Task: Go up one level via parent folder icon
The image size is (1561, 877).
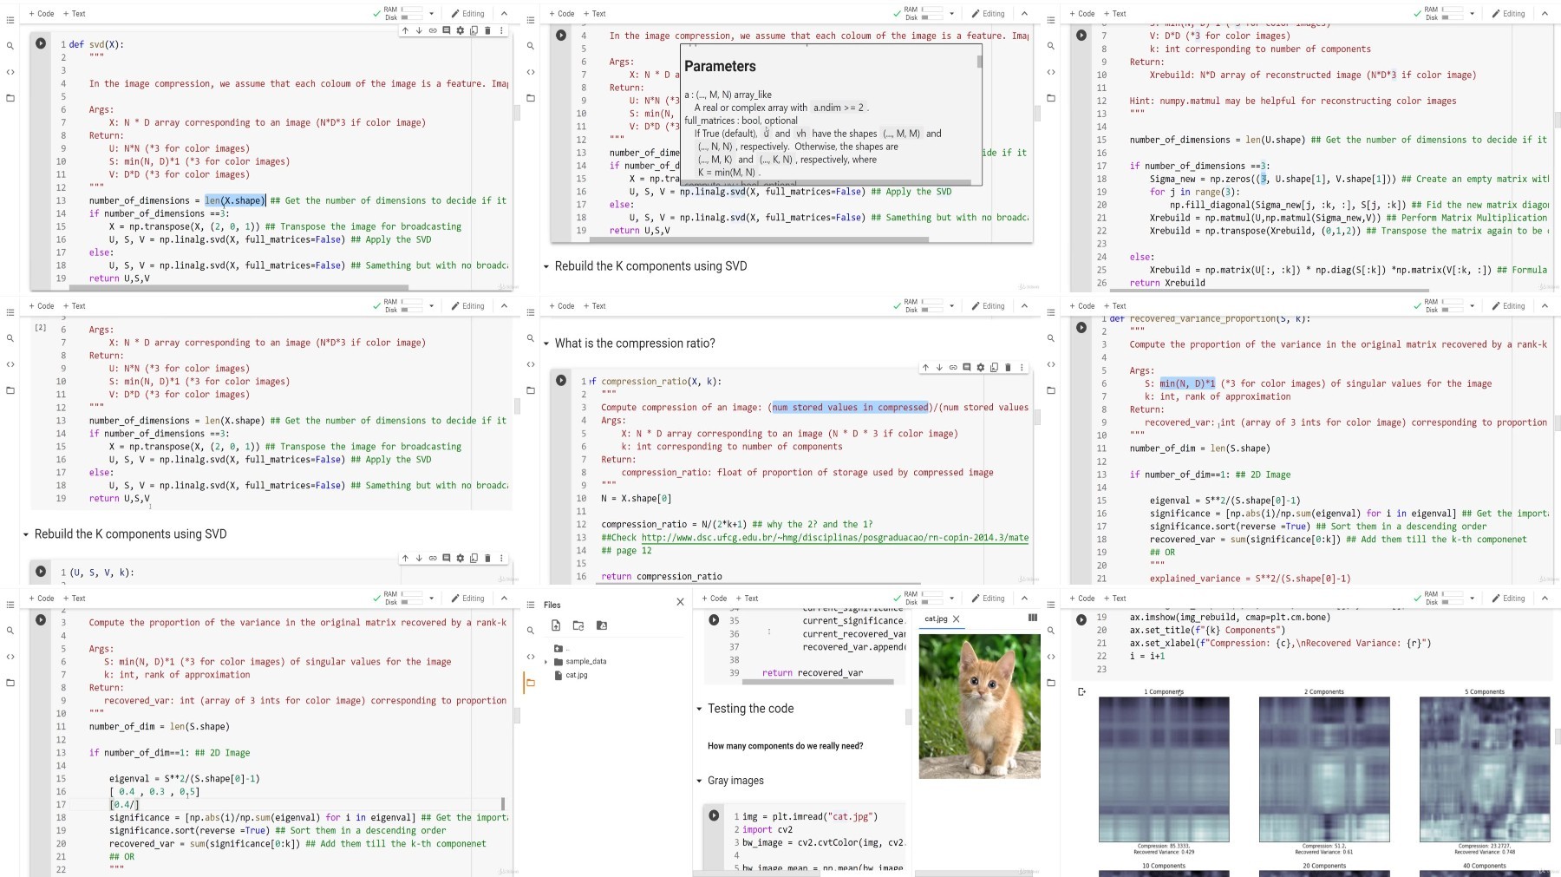Action: 558,648
